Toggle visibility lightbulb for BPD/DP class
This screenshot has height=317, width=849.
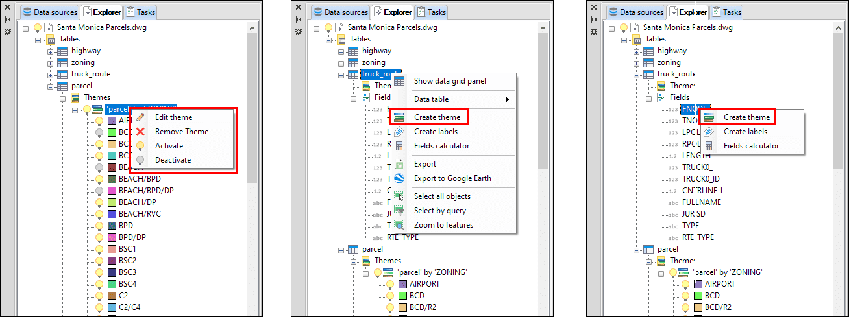tap(99, 237)
